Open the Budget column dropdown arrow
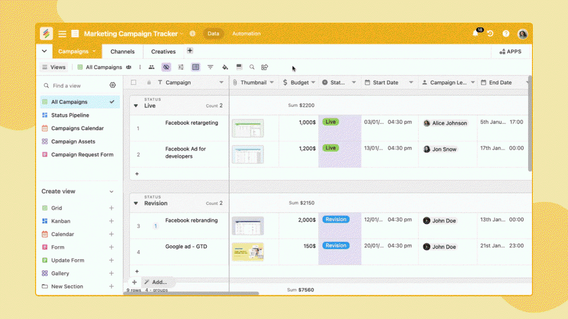568x319 pixels. (x=313, y=83)
